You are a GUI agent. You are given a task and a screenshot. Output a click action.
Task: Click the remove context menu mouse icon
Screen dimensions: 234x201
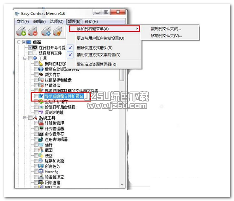tap(32, 31)
